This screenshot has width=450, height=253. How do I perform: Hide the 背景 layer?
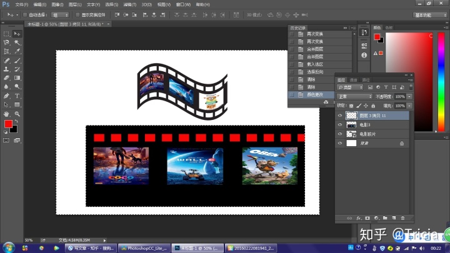pyautogui.click(x=340, y=143)
